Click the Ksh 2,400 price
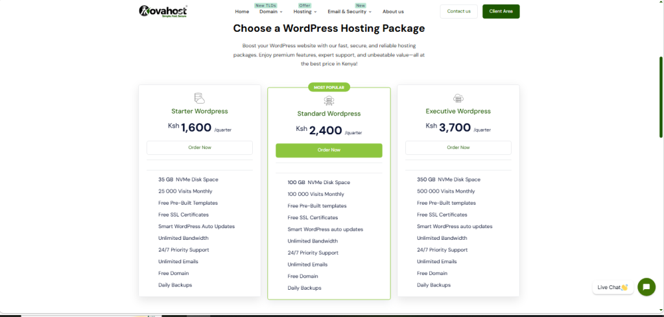Screen dimensions: 664x317 click(329, 130)
